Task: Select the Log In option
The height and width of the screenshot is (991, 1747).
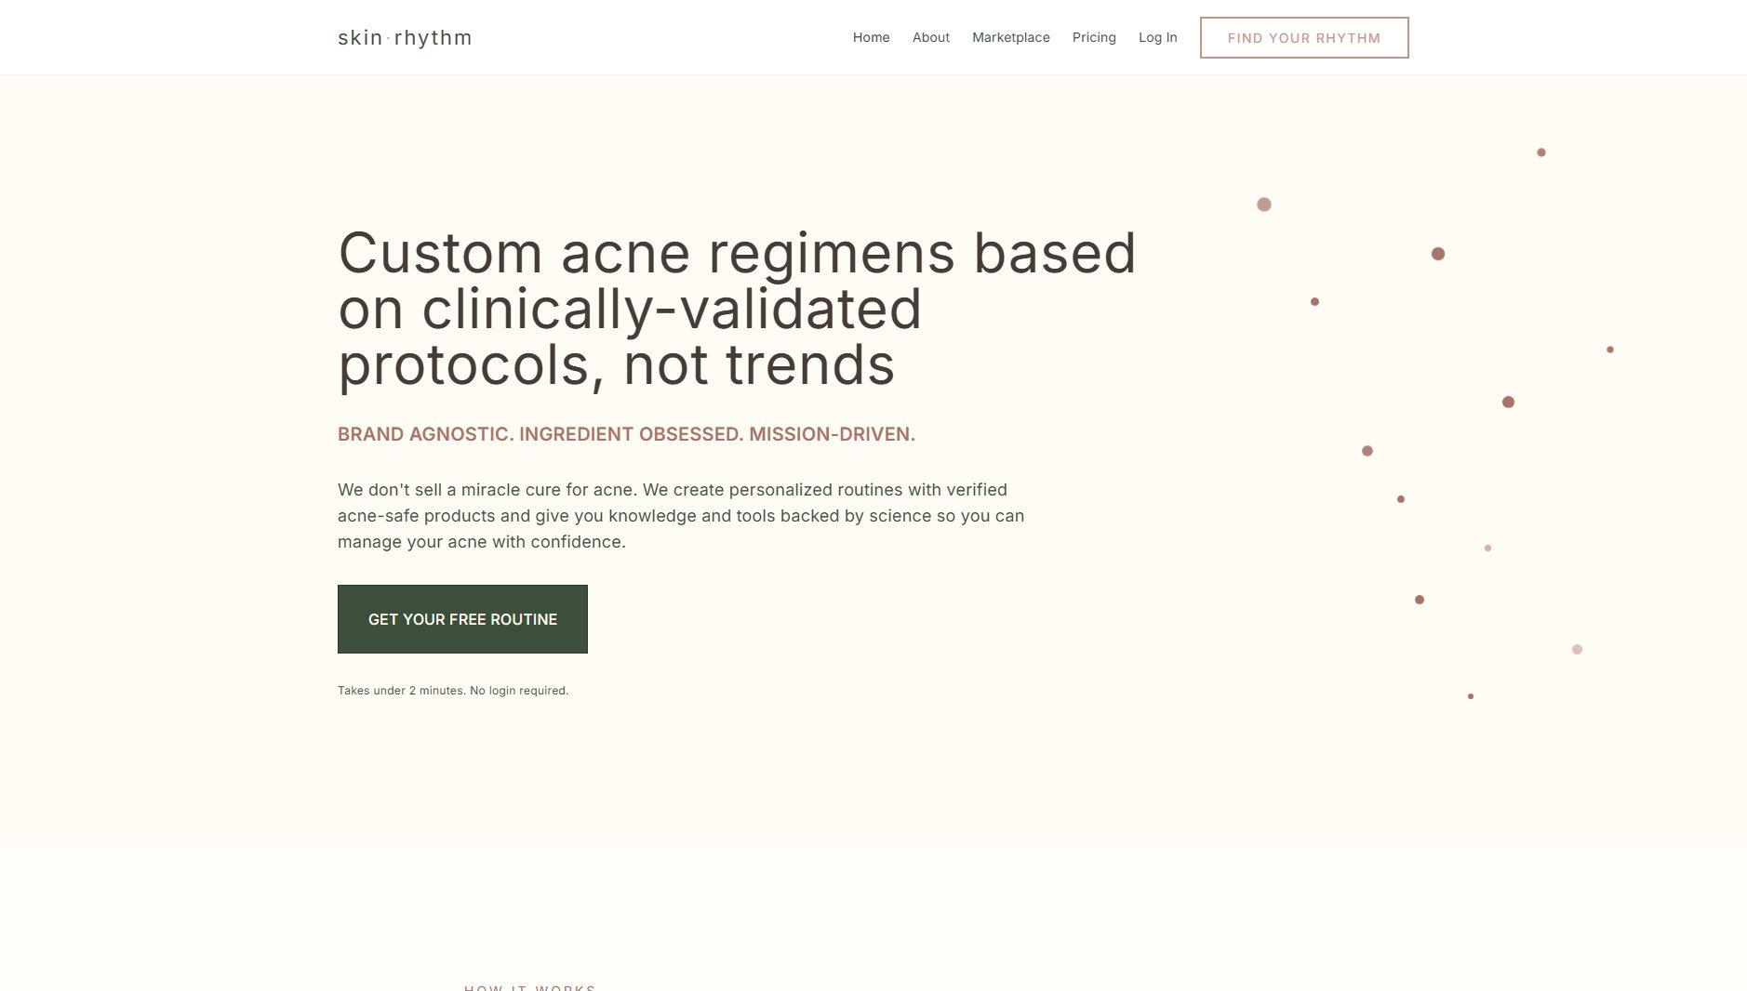Action: coord(1157,37)
